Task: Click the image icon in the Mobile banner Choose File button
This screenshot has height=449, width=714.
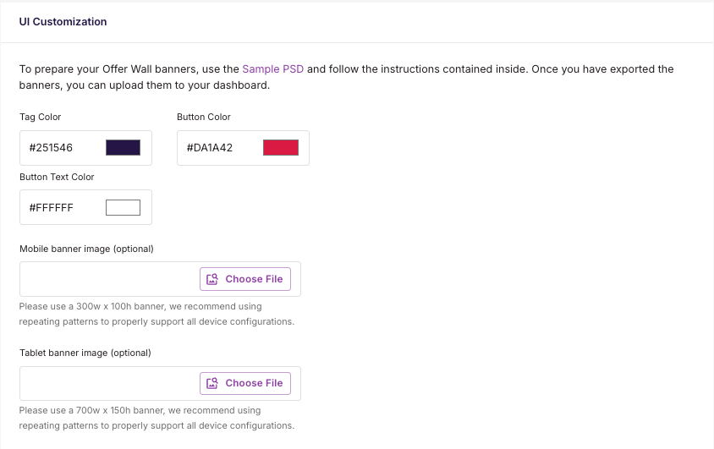Action: pyautogui.click(x=212, y=279)
